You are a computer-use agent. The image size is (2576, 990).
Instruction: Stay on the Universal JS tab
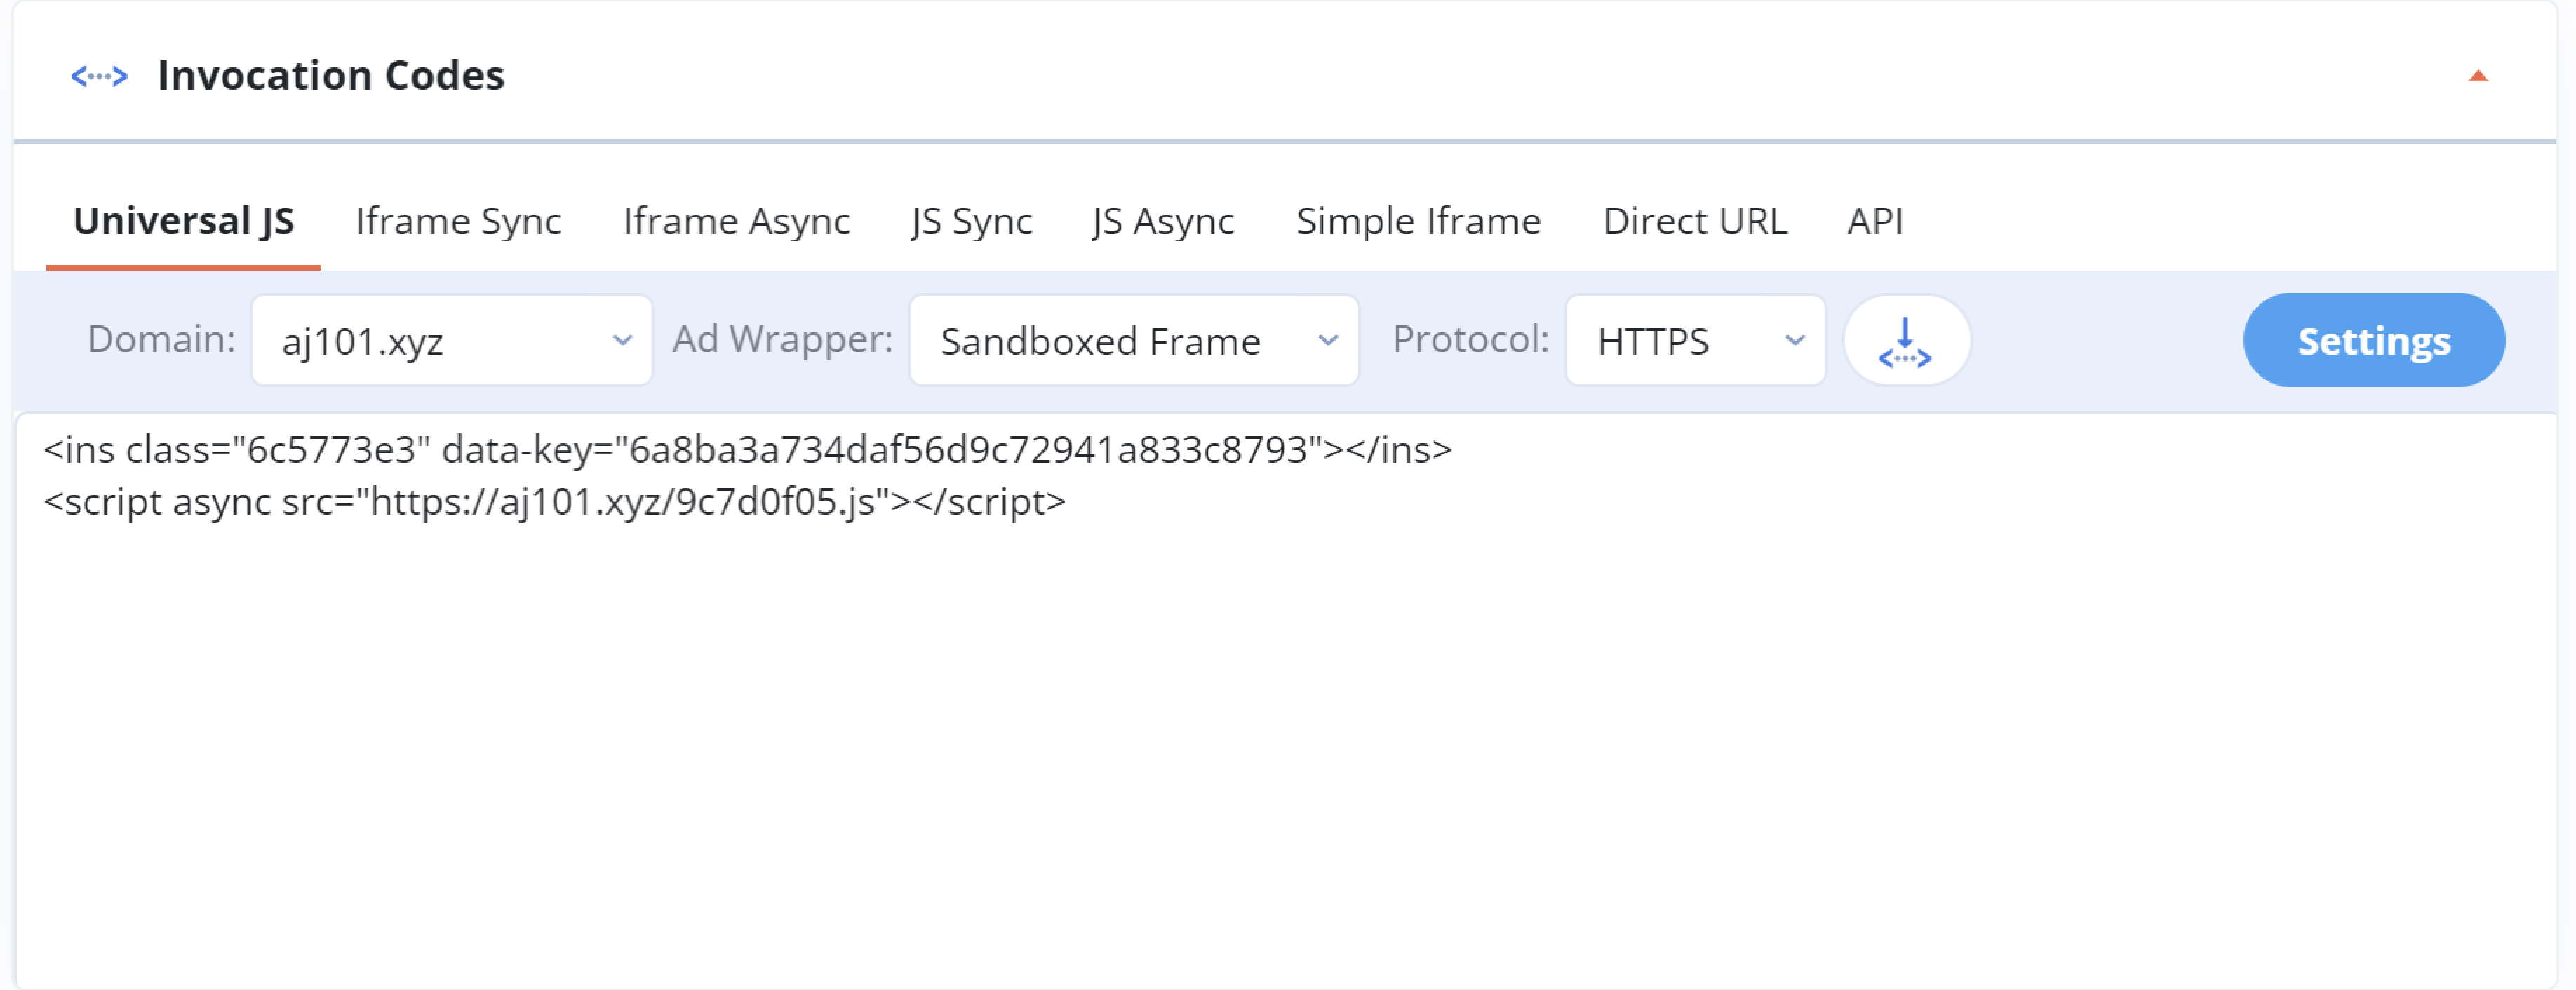[185, 222]
